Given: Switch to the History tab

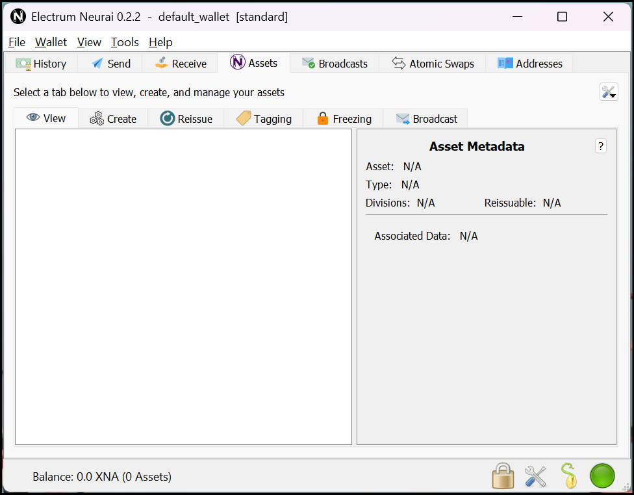Looking at the screenshot, I should pos(42,64).
